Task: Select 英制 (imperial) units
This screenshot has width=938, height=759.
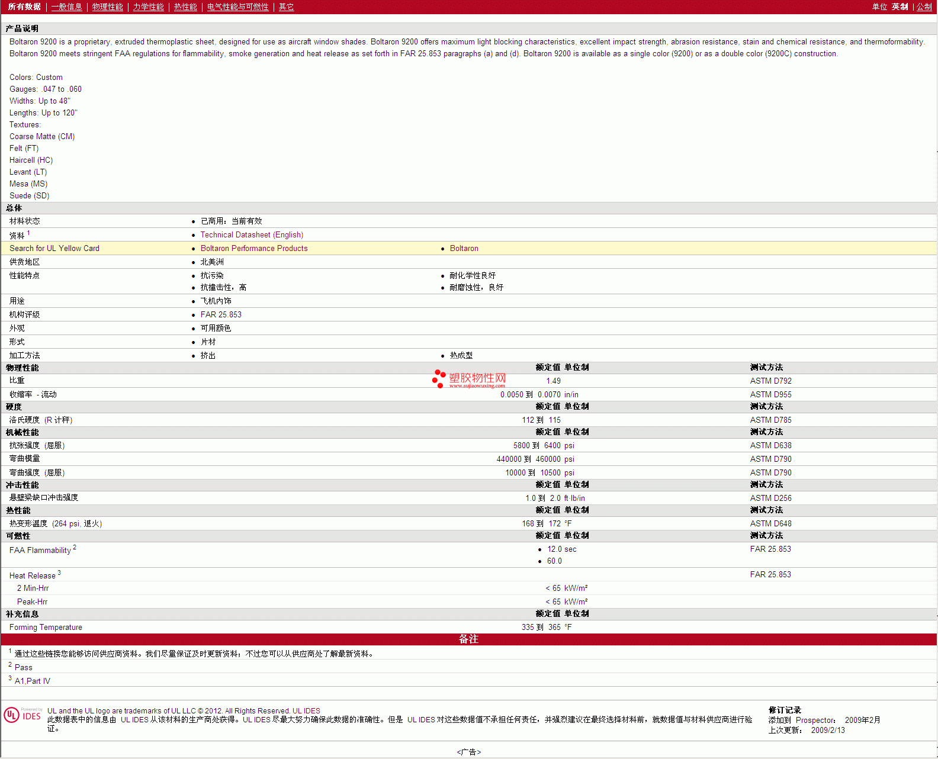Action: [900, 7]
